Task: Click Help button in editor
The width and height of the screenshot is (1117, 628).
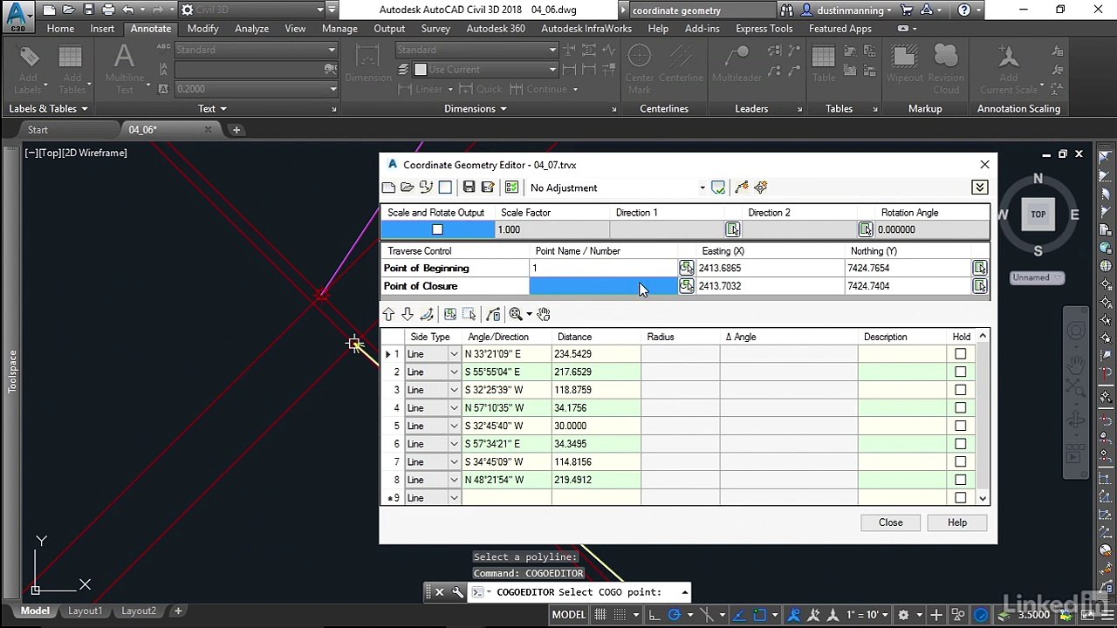Action: pos(957,522)
